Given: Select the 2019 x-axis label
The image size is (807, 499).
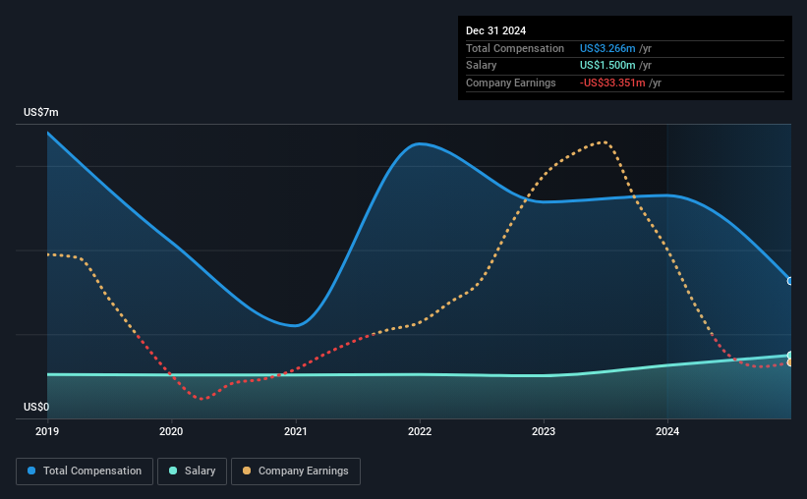Looking at the screenshot, I should (x=47, y=431).
